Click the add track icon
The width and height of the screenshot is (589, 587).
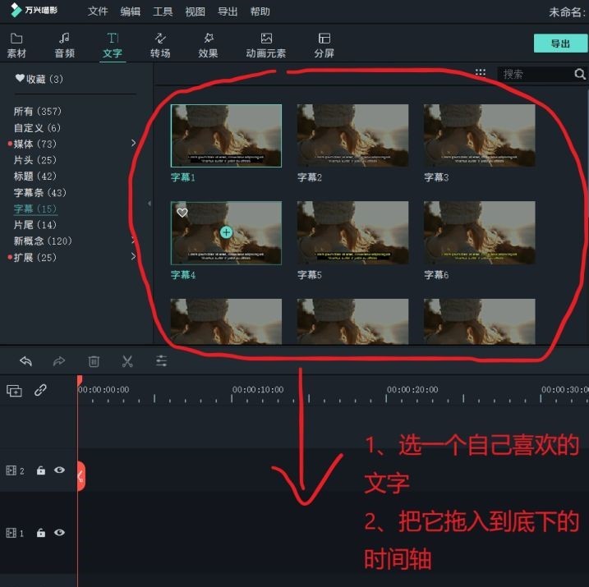(x=14, y=391)
